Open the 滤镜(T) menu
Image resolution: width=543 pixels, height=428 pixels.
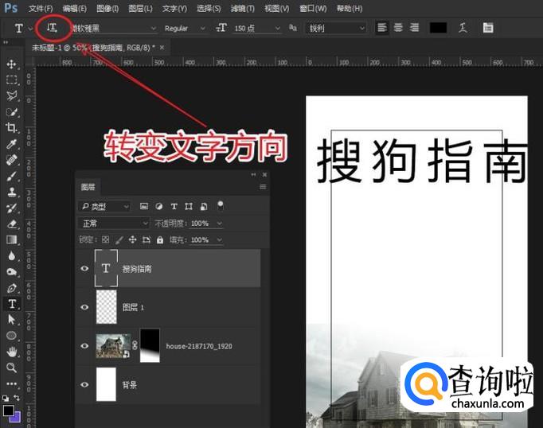pos(243,9)
